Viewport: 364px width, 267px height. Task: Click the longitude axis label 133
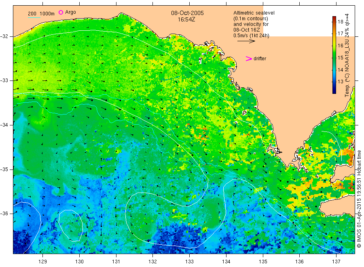point(189,262)
